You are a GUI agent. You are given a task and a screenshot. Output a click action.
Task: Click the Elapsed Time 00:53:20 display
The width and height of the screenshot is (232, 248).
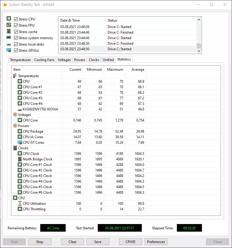(189, 228)
